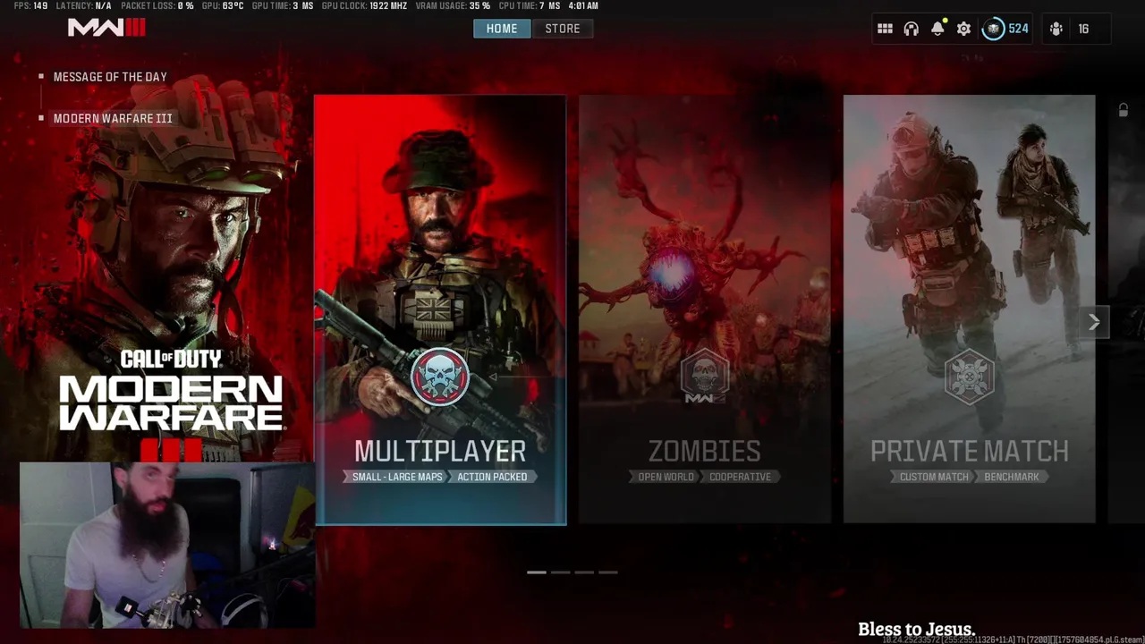Click the BENCHMARK tag
This screenshot has width=1145, height=644.
coord(1012,477)
